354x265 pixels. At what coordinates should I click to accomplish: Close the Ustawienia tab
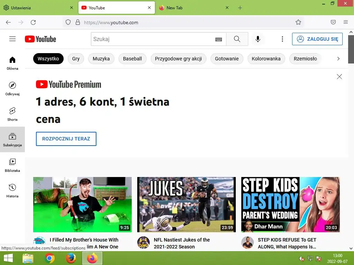(x=72, y=8)
